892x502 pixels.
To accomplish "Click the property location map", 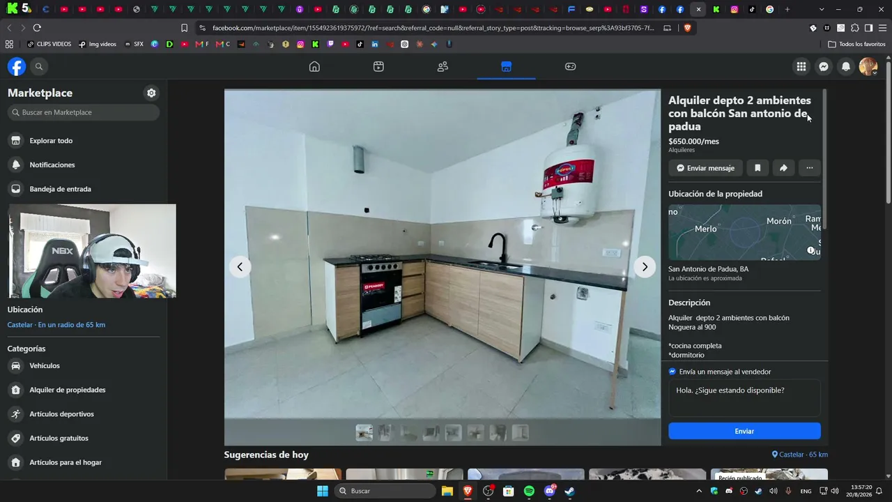I will [744, 232].
